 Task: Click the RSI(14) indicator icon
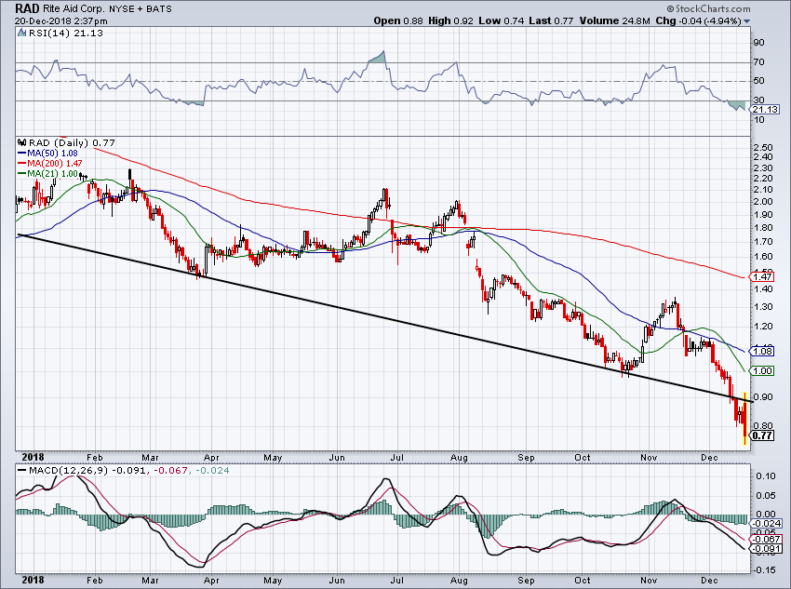click(x=21, y=33)
